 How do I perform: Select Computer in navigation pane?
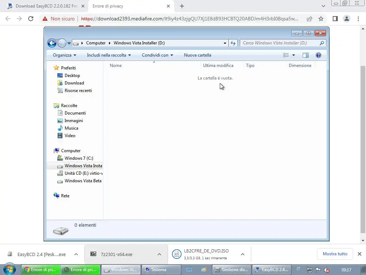70,151
